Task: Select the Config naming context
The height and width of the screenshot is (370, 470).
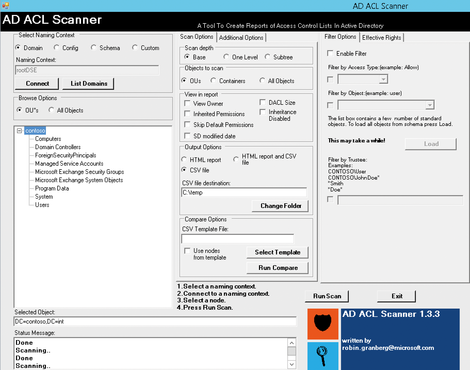Action: point(56,47)
